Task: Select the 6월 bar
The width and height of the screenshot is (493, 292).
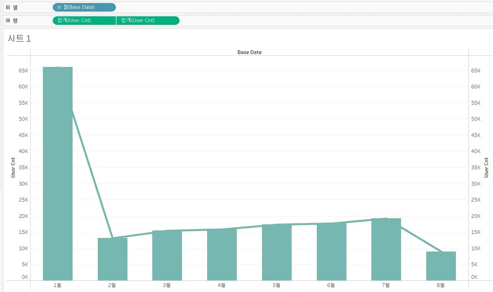Action: tap(332, 252)
